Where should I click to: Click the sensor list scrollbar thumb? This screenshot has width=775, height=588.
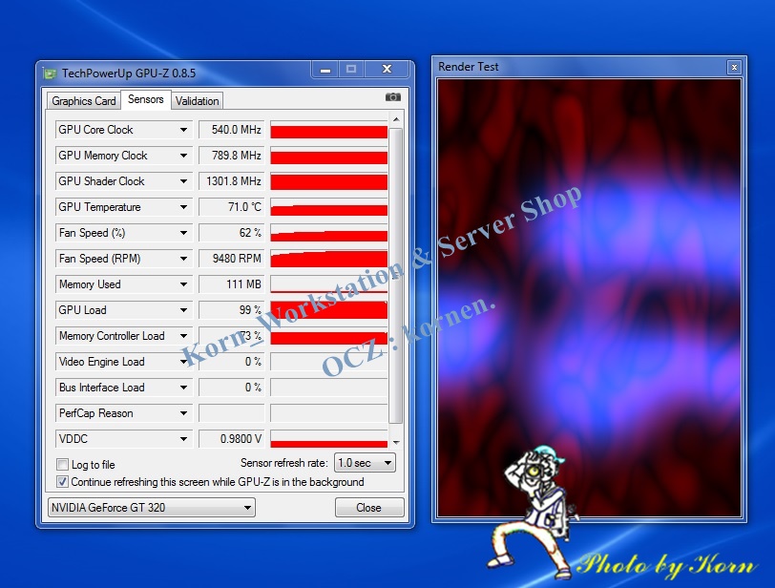[396, 276]
